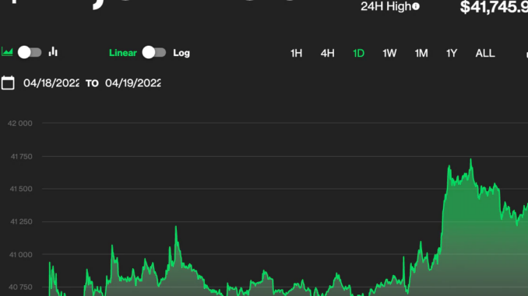This screenshot has width=528, height=296.
Task: Click the 24H High info icon
Action: click(x=416, y=6)
